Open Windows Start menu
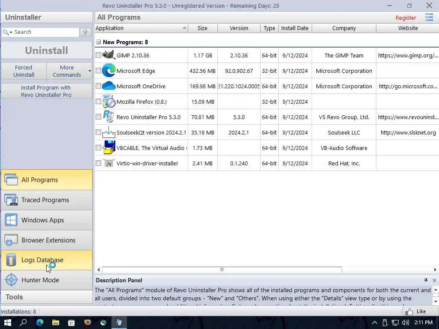439x329 pixels. pyautogui.click(x=8, y=323)
